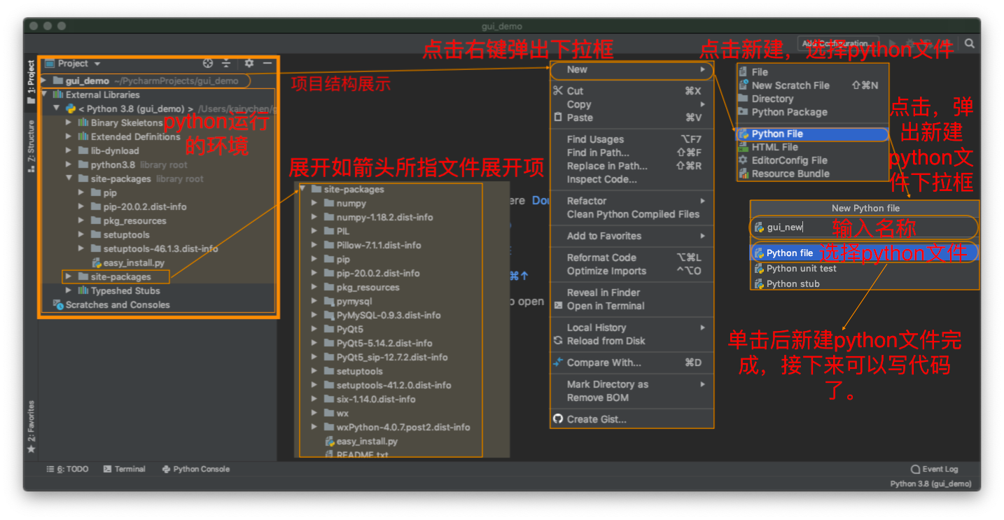Click the Add Configuration button
1004x520 pixels.
click(838, 43)
